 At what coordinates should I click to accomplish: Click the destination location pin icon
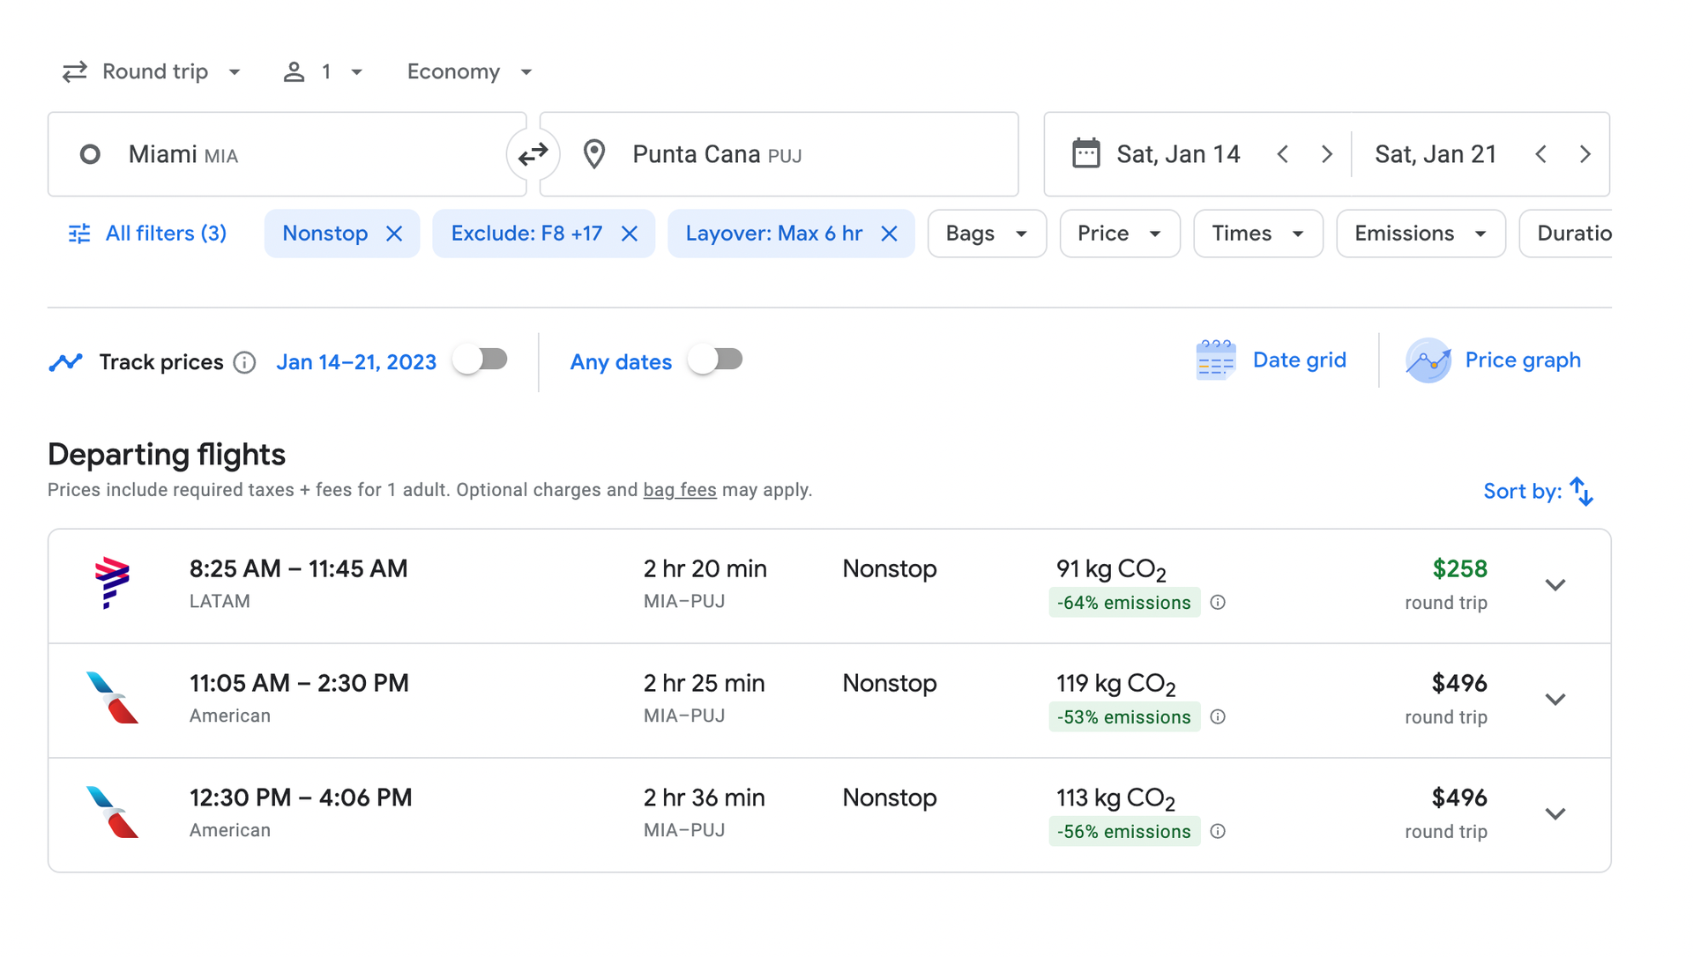pos(594,153)
